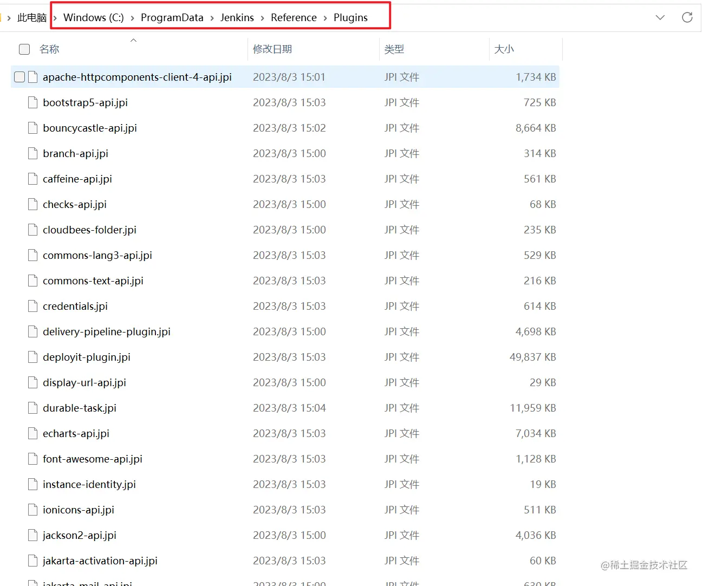Click file icon of display-url-api.jpi
Viewport: 703px width, 586px height.
(x=33, y=382)
